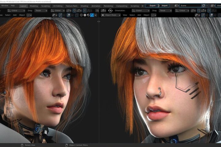Toggle gizmos in left viewport
This screenshot has width=221, height=147.
[60, 15]
